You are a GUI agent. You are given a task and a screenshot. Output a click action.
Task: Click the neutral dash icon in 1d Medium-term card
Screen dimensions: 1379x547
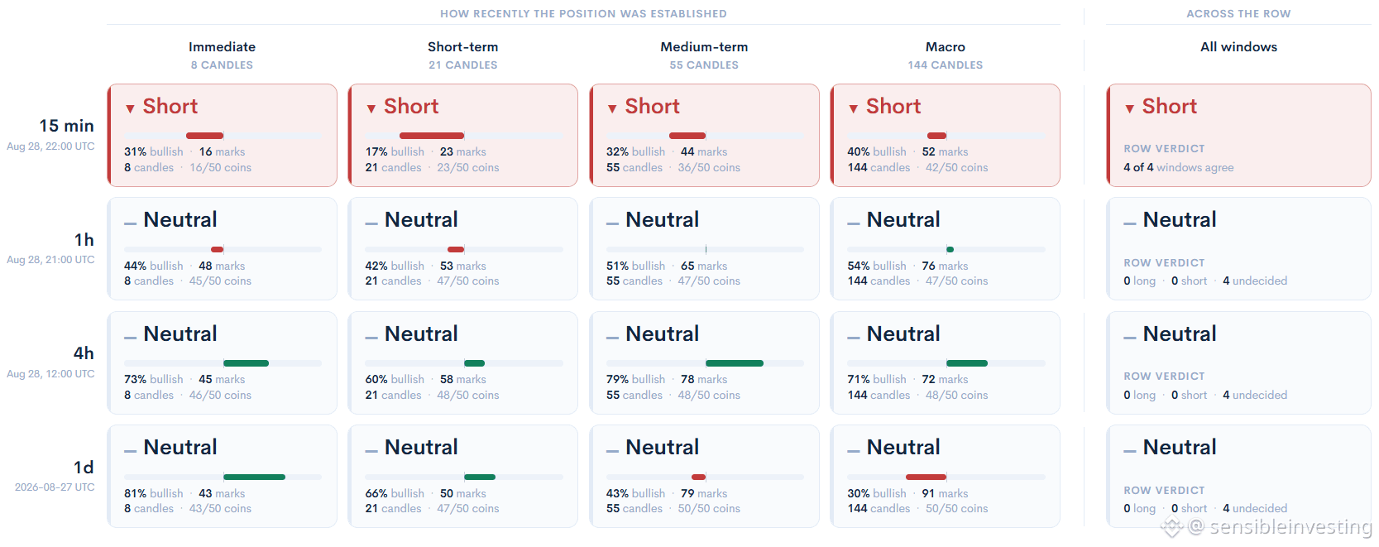(x=612, y=450)
